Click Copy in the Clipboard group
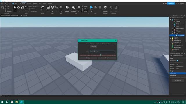This screenshot has height=104, width=186. 7,6
